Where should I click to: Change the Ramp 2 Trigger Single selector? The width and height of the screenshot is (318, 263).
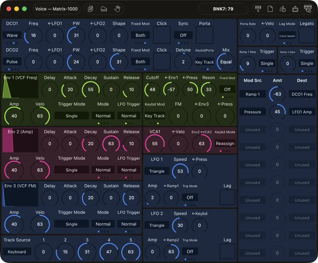[x=307, y=63]
